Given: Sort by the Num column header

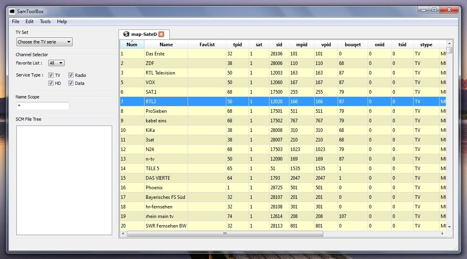Looking at the screenshot, I should point(132,44).
